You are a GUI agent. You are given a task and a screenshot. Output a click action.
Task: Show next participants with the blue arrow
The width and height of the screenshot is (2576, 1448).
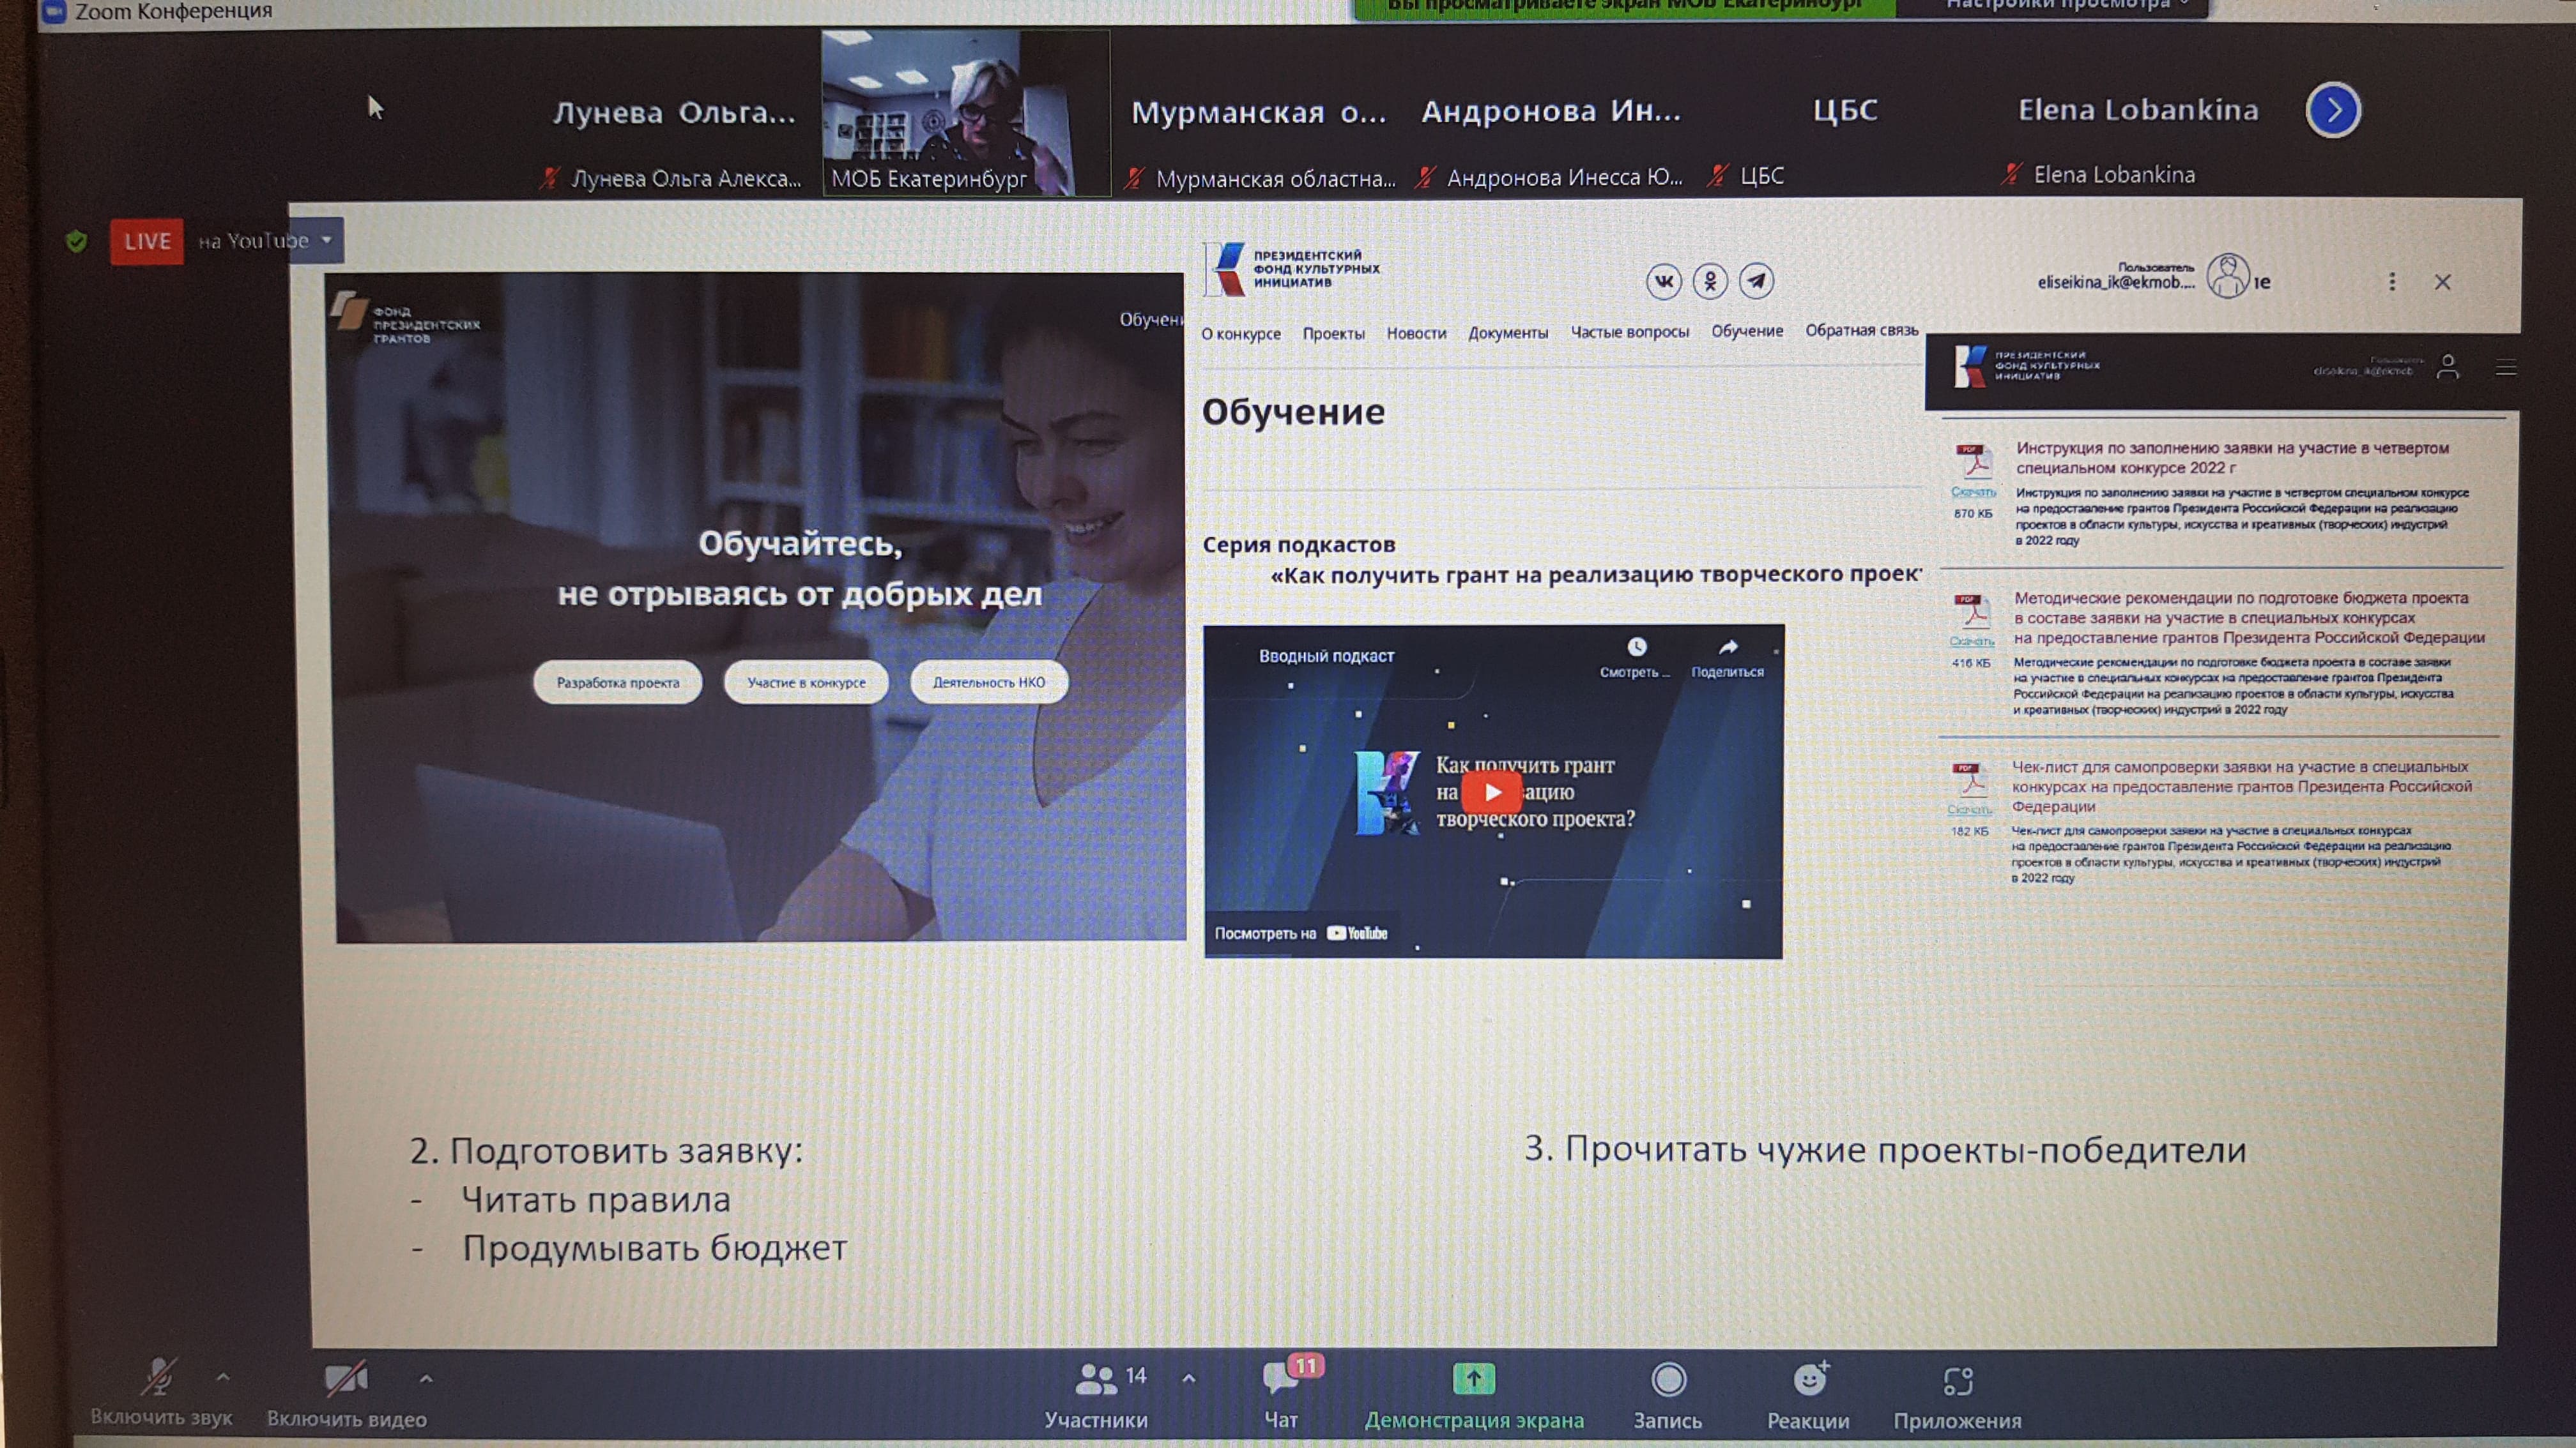[2333, 110]
